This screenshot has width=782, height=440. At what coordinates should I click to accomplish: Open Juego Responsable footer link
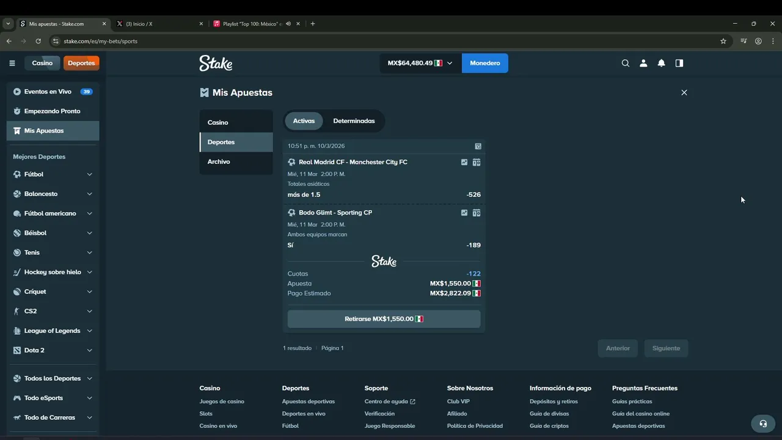[390, 426]
